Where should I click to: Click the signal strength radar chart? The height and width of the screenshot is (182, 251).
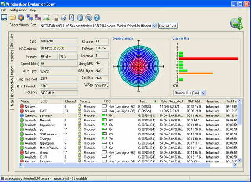[x=139, y=66]
